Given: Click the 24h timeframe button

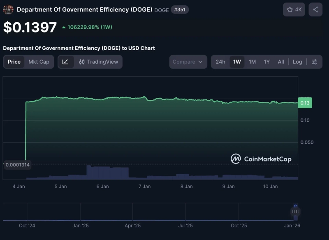Looking at the screenshot, I should [221, 62].
